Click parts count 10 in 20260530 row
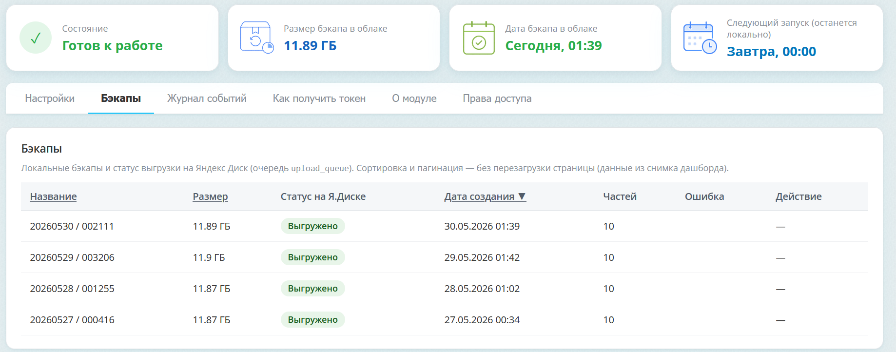The width and height of the screenshot is (896, 352). pos(609,226)
